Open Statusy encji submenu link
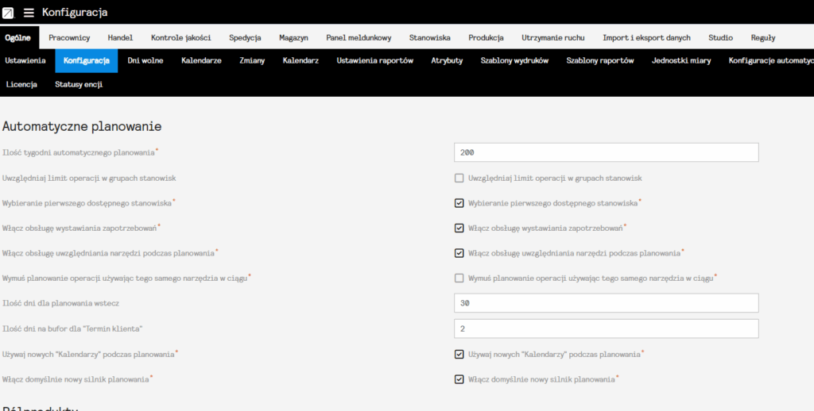This screenshot has width=814, height=411. point(79,84)
